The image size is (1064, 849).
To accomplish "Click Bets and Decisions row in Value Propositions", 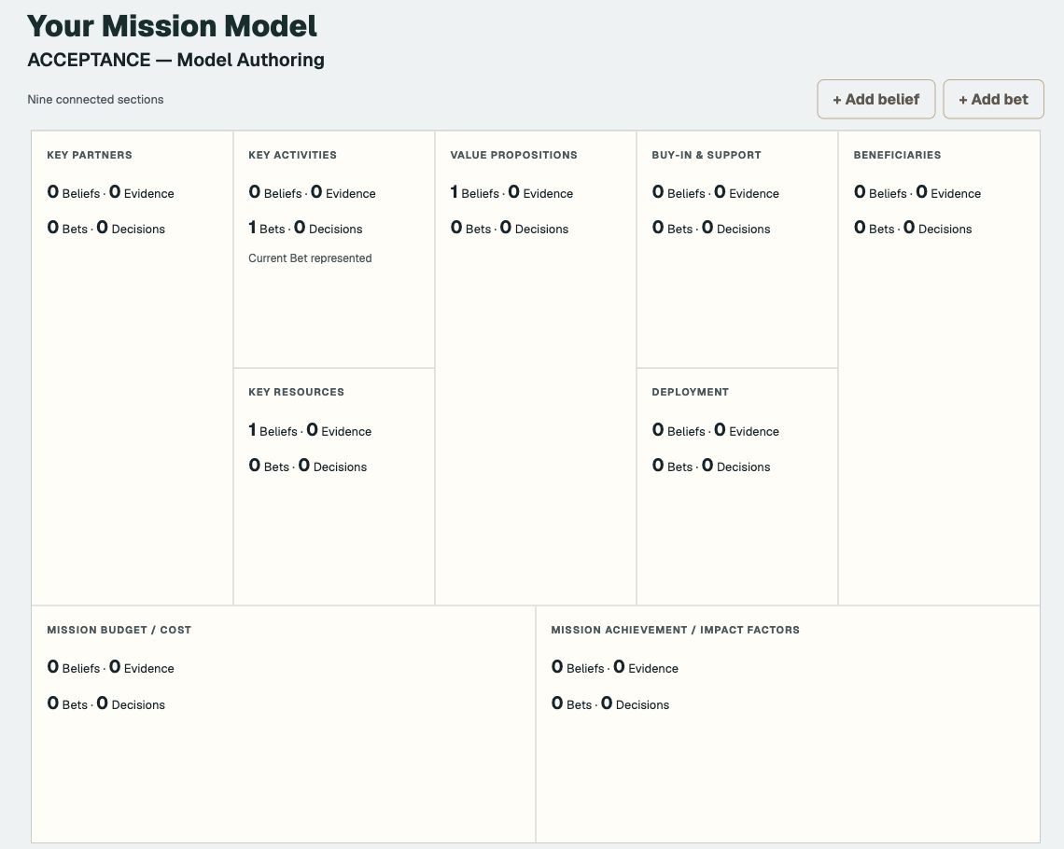I will [509, 228].
